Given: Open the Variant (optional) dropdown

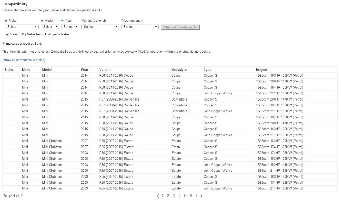Looking at the screenshot, I should tap(100, 27).
